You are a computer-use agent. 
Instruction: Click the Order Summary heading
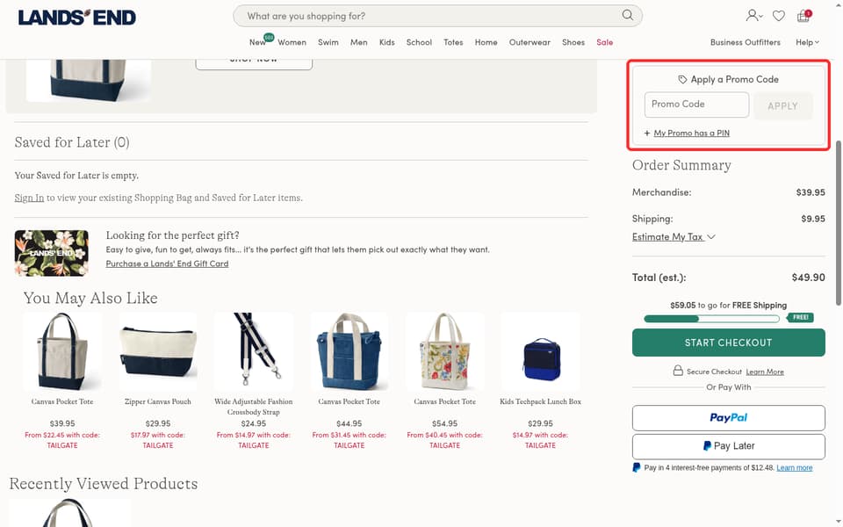681,165
